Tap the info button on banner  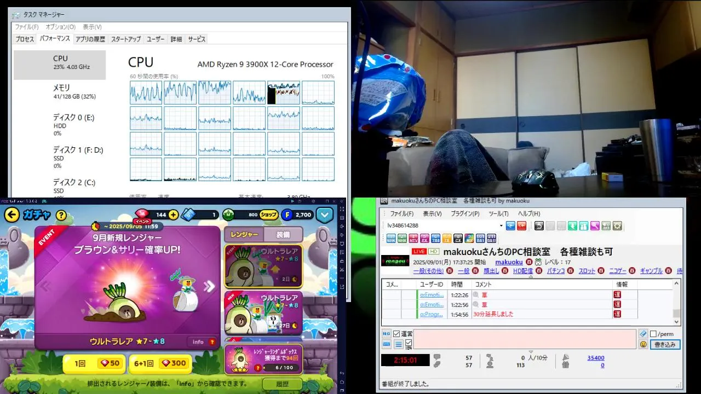coord(203,342)
